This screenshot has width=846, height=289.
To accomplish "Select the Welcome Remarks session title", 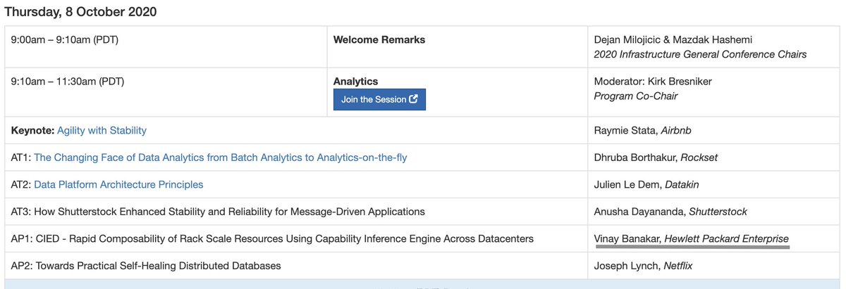I will (379, 40).
